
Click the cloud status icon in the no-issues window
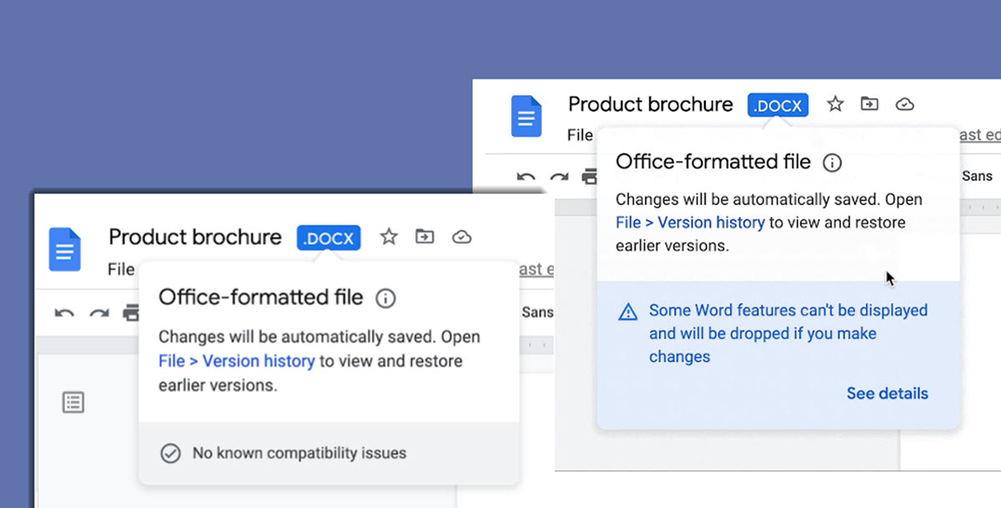(461, 237)
